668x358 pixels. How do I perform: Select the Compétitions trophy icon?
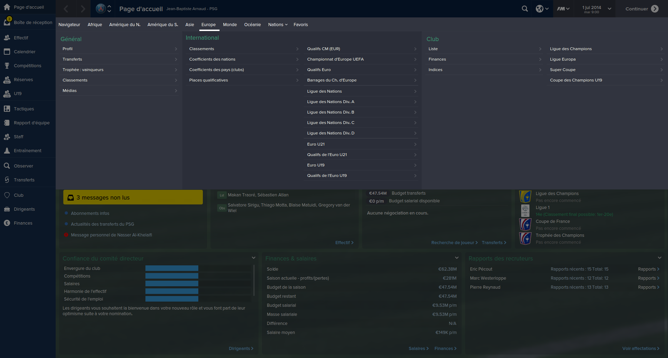pyautogui.click(x=7, y=65)
